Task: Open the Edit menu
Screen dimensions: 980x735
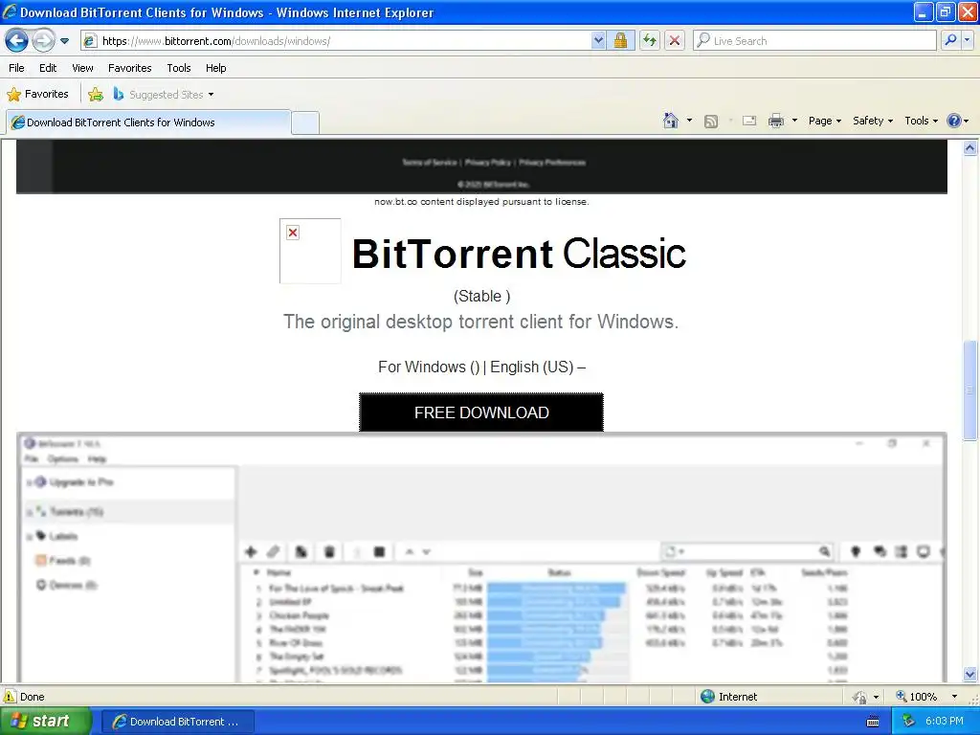Action: [48, 68]
